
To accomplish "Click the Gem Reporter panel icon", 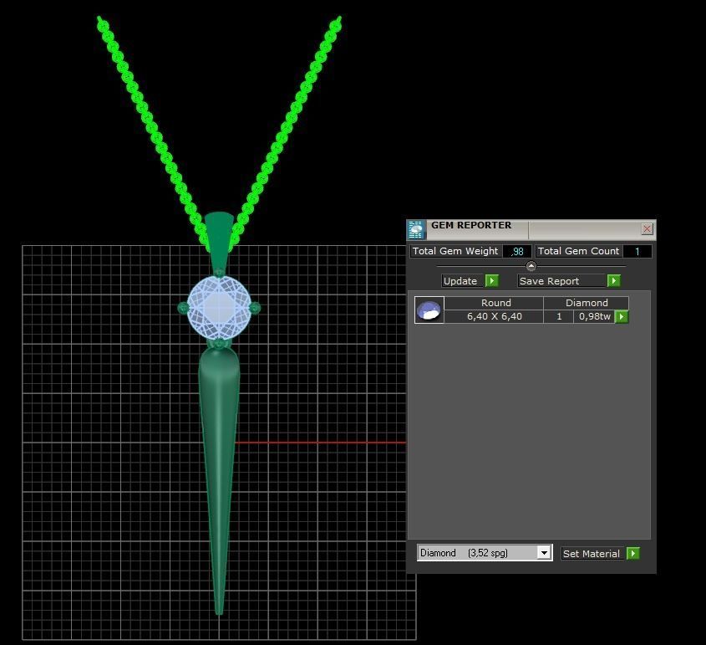I will click(416, 230).
